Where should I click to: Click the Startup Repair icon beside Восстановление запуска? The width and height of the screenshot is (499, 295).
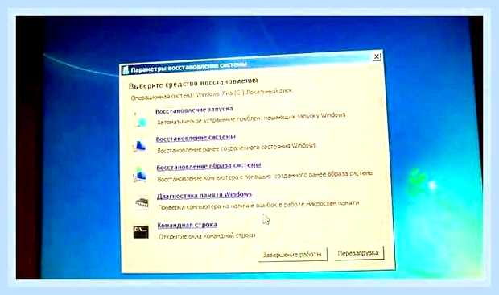[x=140, y=119]
